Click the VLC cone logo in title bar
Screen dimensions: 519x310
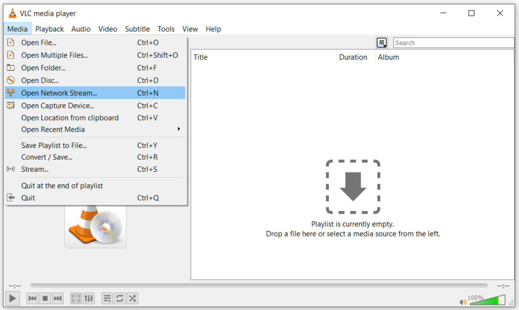click(12, 13)
